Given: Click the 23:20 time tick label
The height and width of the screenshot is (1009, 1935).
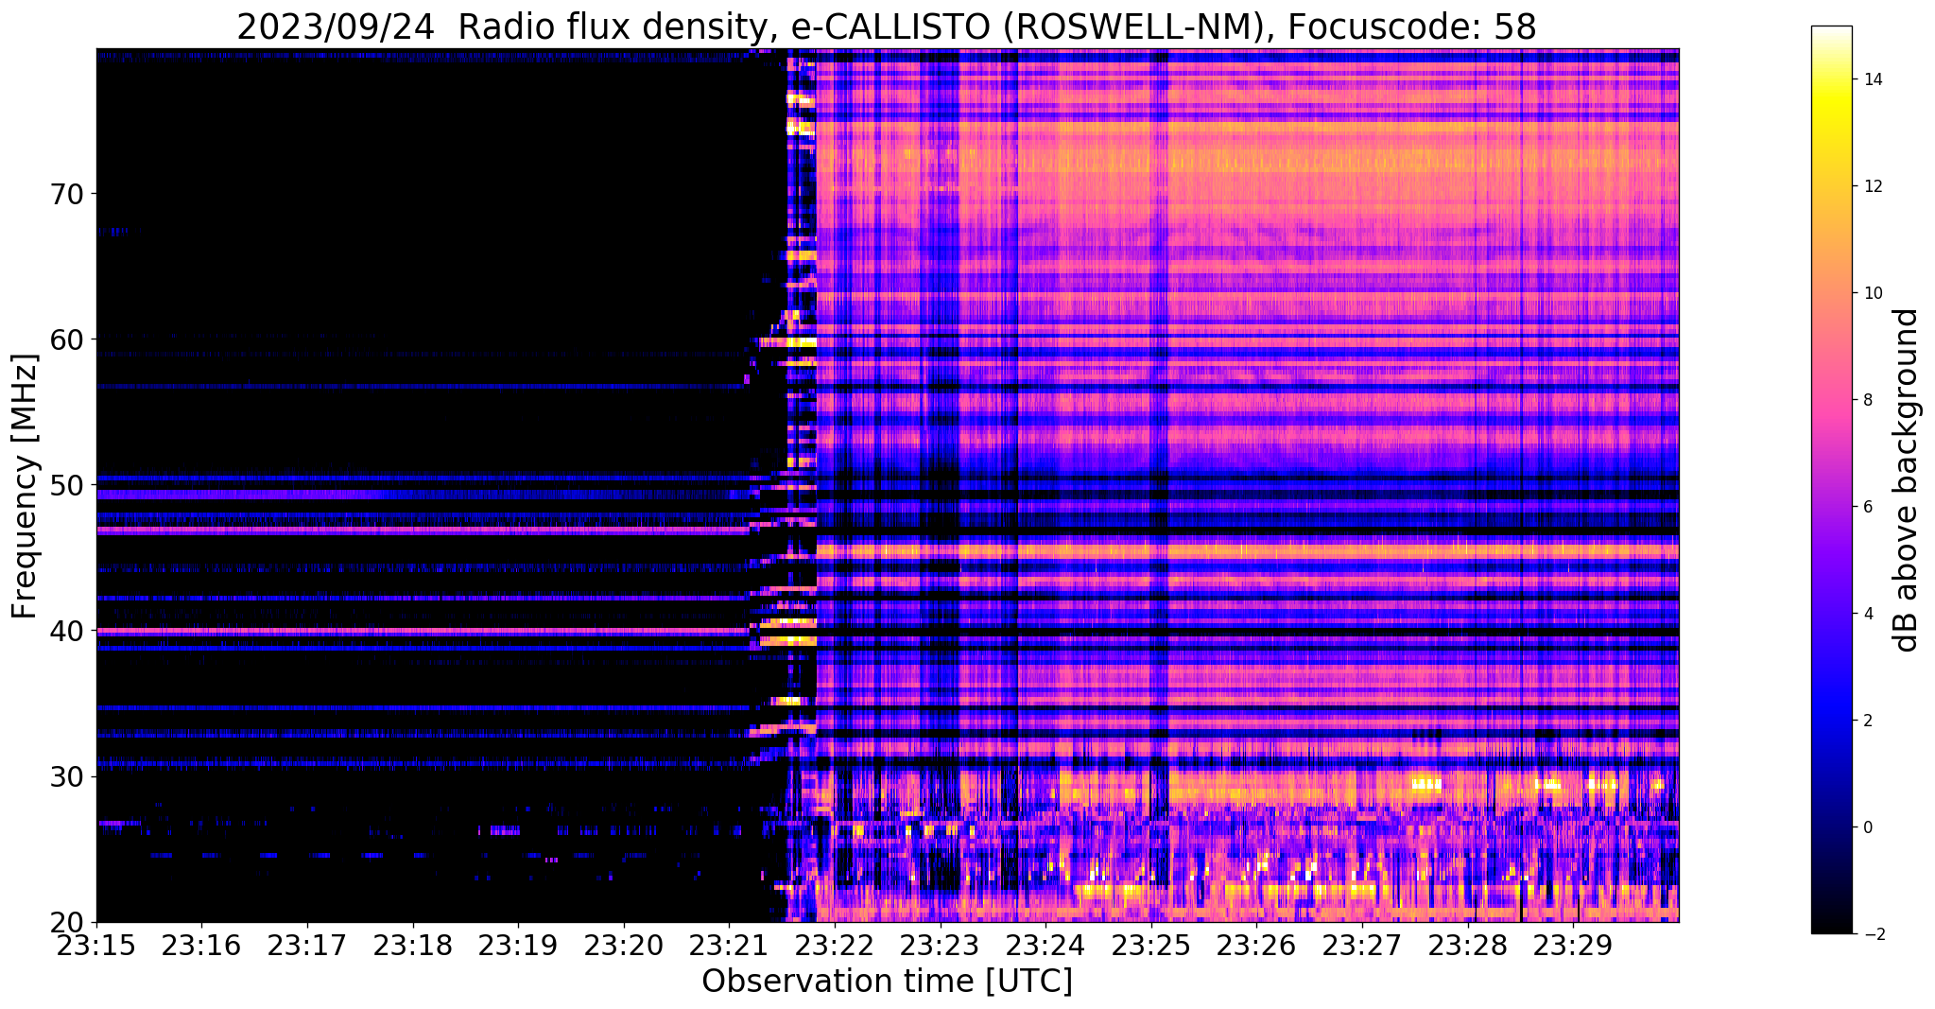Looking at the screenshot, I should [x=624, y=947].
